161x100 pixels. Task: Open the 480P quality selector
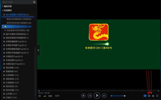coord(57,96)
